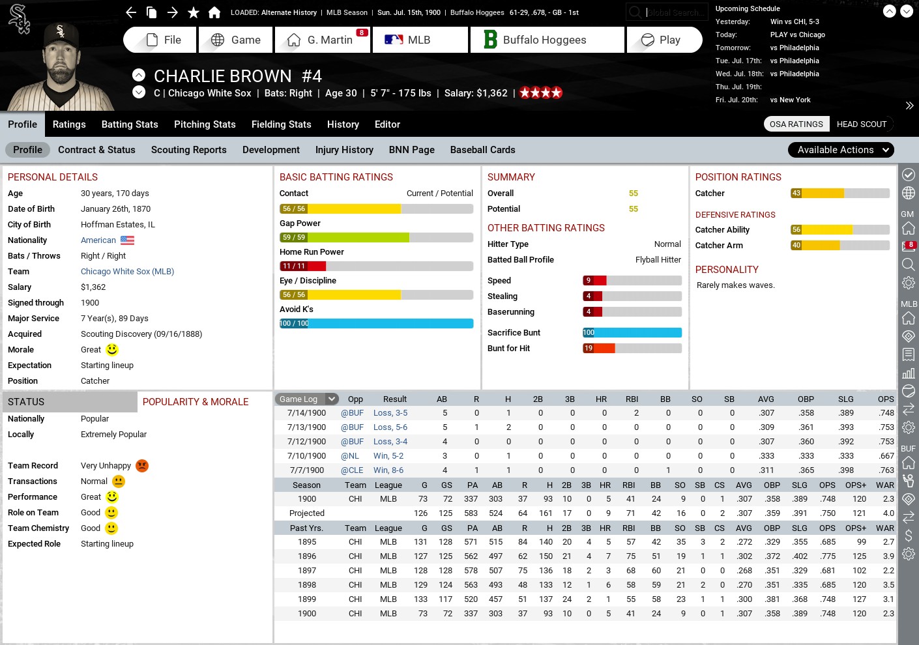Open the GM home icon in sidebar

909,228
